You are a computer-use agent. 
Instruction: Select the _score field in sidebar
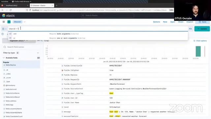pyautogui.click(x=8, y=78)
